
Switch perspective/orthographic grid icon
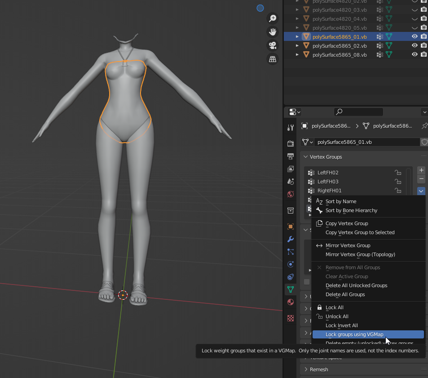tap(273, 59)
